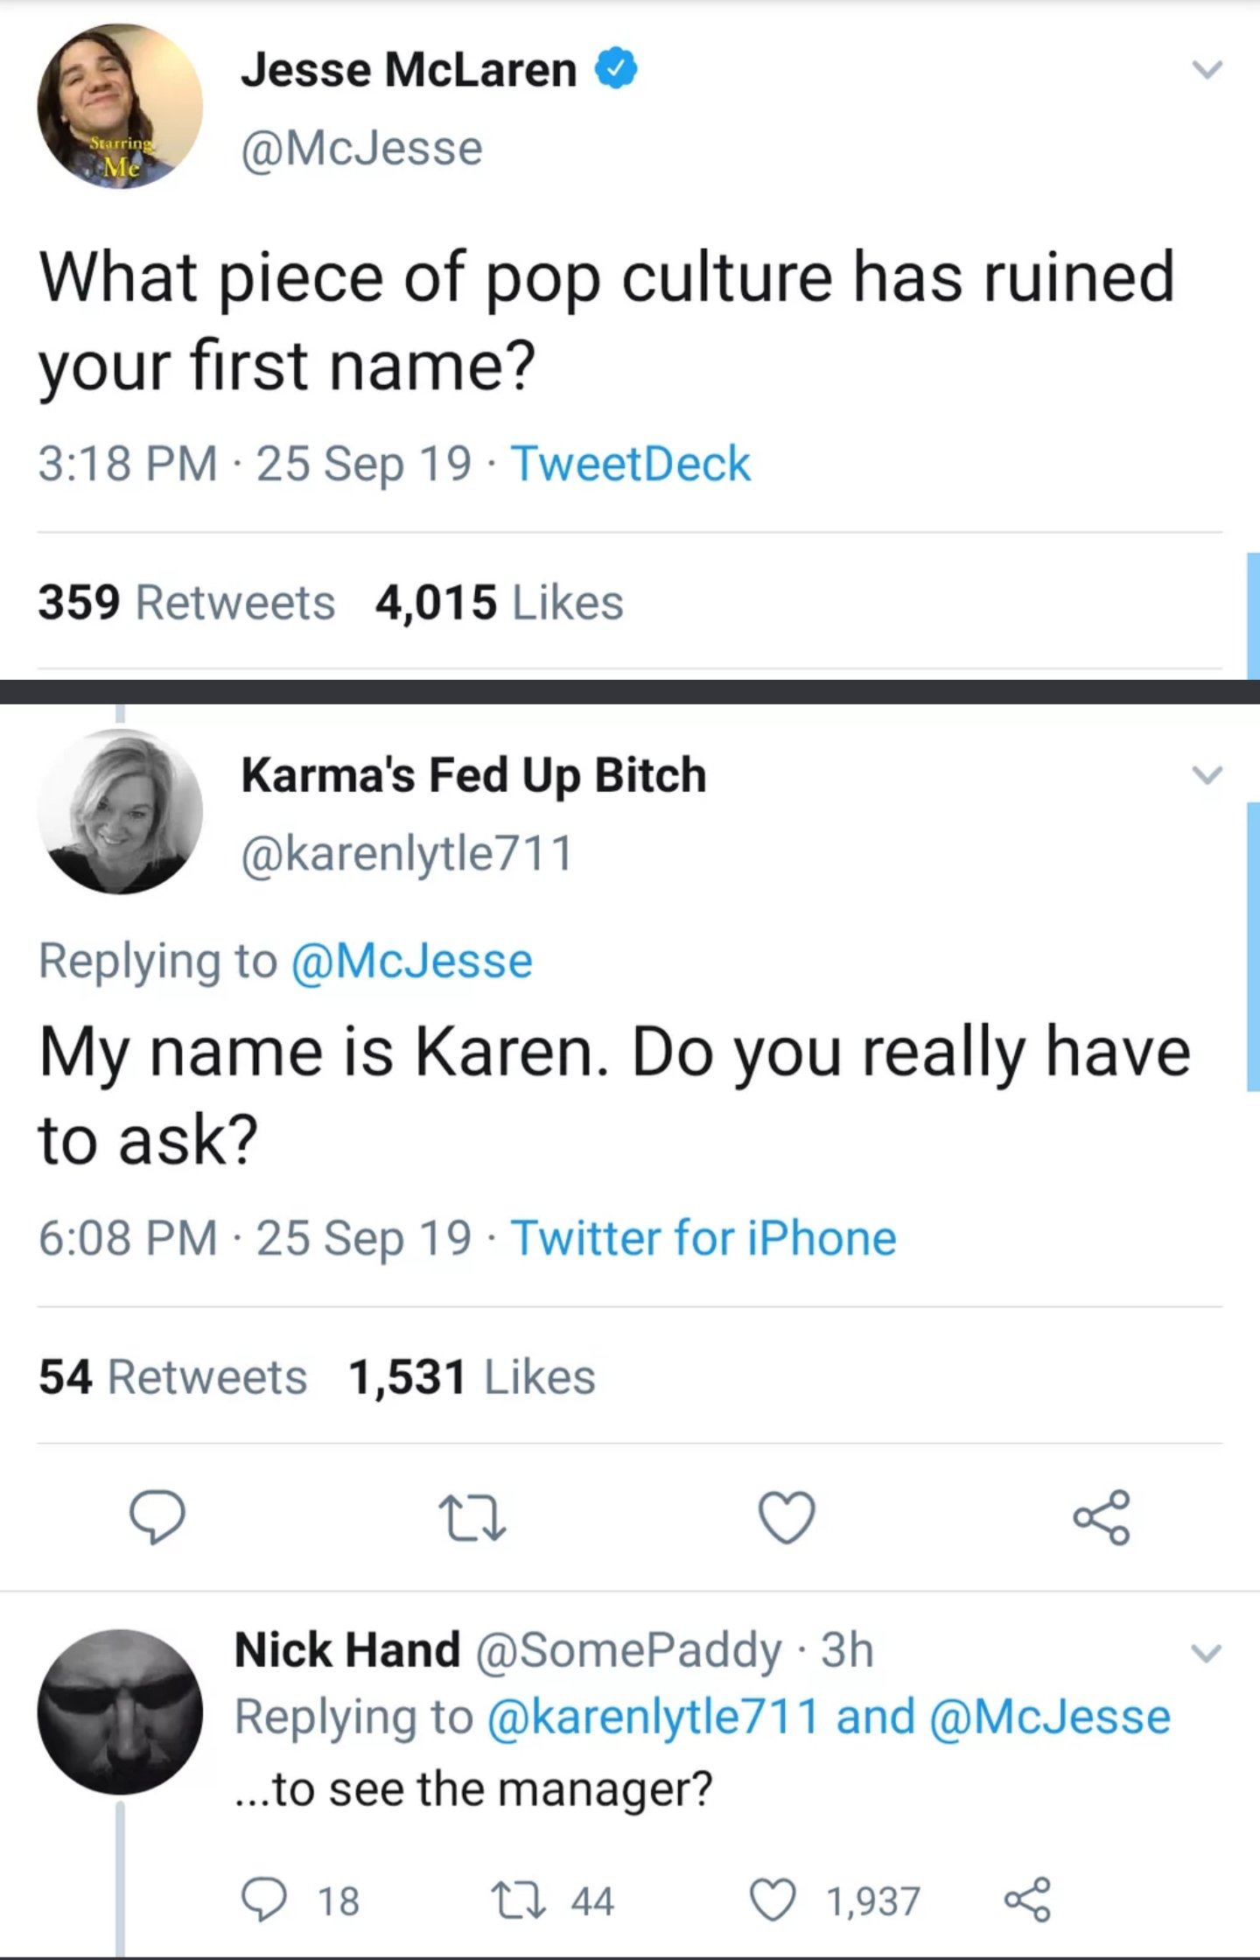Open @karenlytle711 mention in Nick Hand's reply

[653, 1717]
